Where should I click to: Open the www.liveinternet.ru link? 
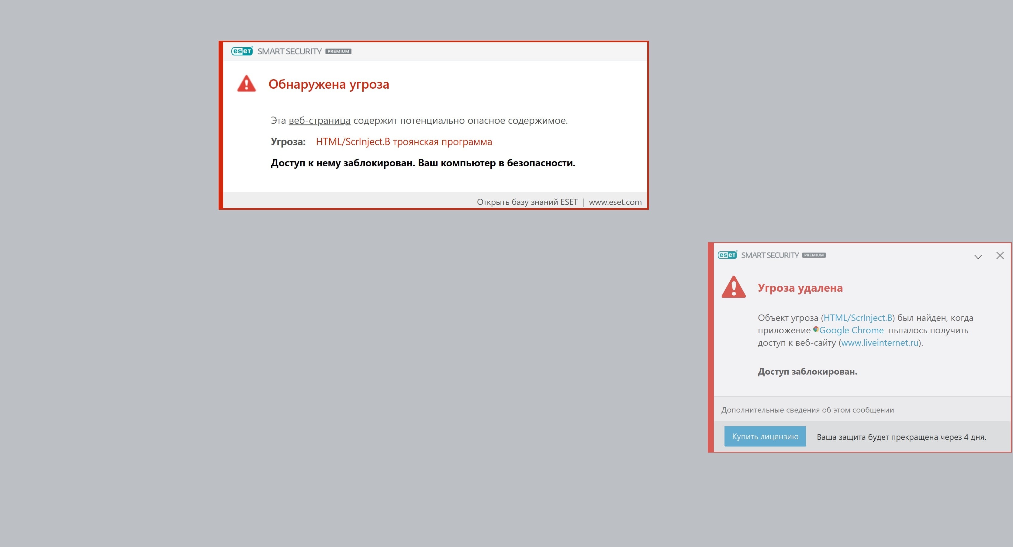pyautogui.click(x=879, y=343)
